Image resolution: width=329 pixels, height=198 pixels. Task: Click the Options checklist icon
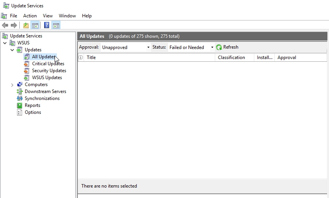[19, 112]
